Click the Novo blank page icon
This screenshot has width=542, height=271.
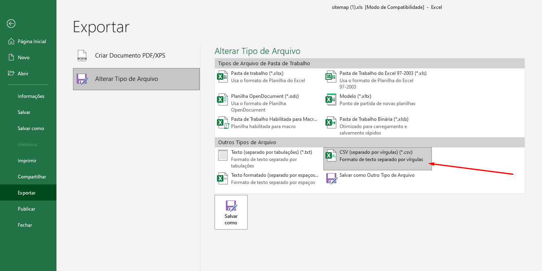pyautogui.click(x=11, y=57)
